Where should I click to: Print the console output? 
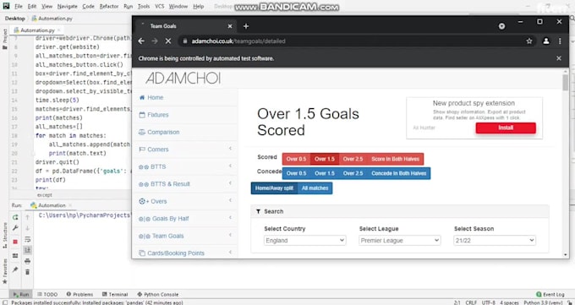tap(28, 261)
